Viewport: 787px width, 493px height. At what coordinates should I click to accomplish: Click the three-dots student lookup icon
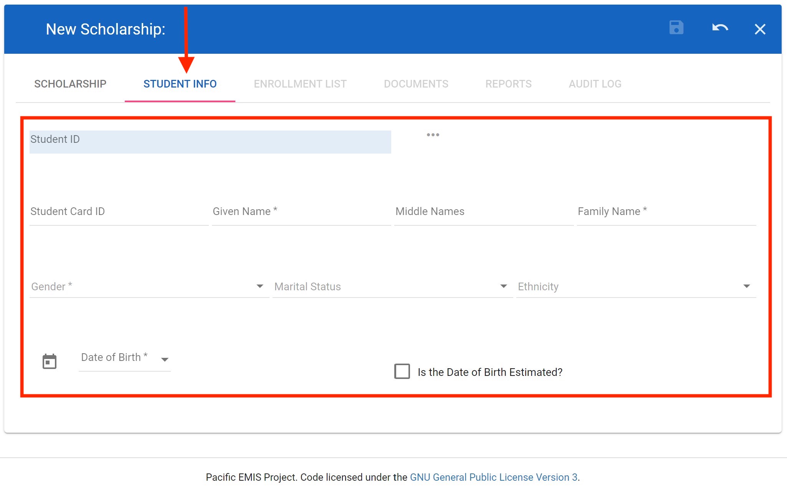pyautogui.click(x=433, y=135)
